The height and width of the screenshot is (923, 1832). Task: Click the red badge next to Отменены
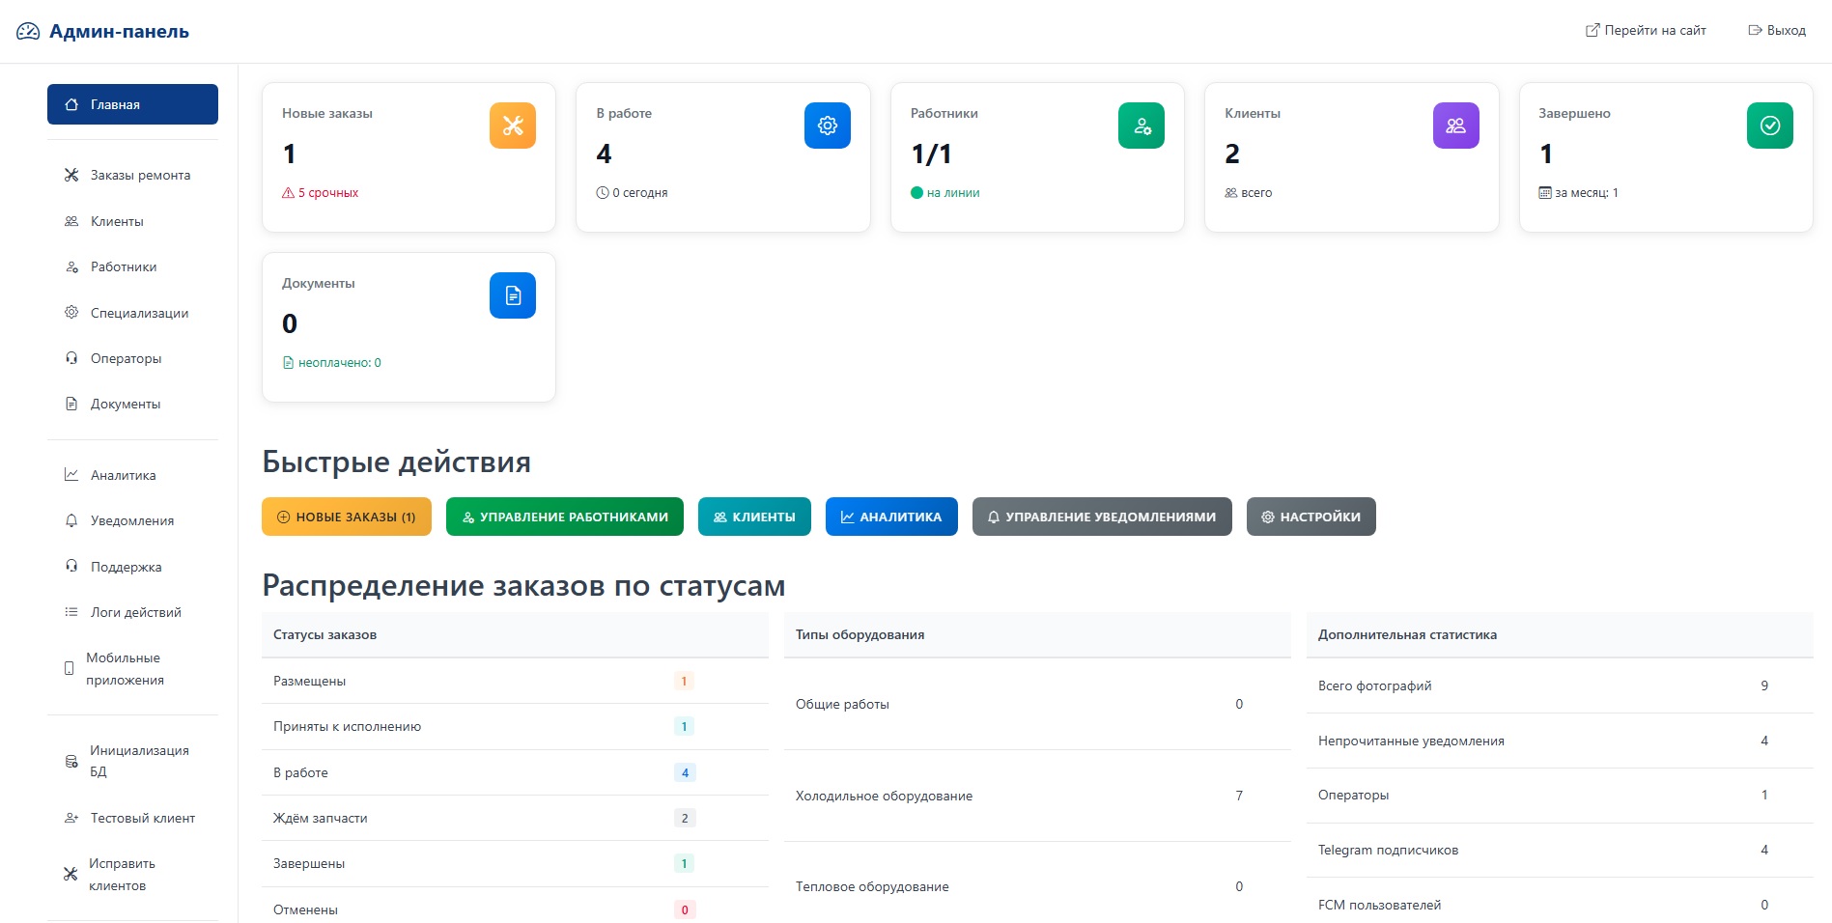tap(685, 909)
